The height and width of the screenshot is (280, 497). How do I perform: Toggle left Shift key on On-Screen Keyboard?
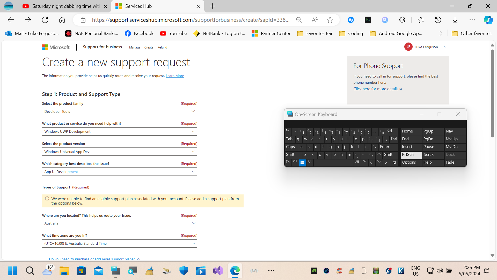point(293,155)
